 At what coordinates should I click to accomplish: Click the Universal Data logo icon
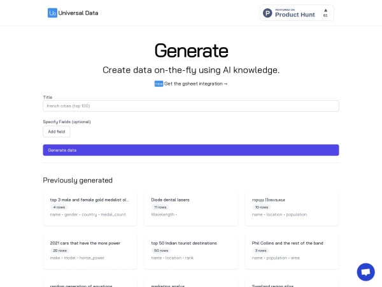pos(52,13)
